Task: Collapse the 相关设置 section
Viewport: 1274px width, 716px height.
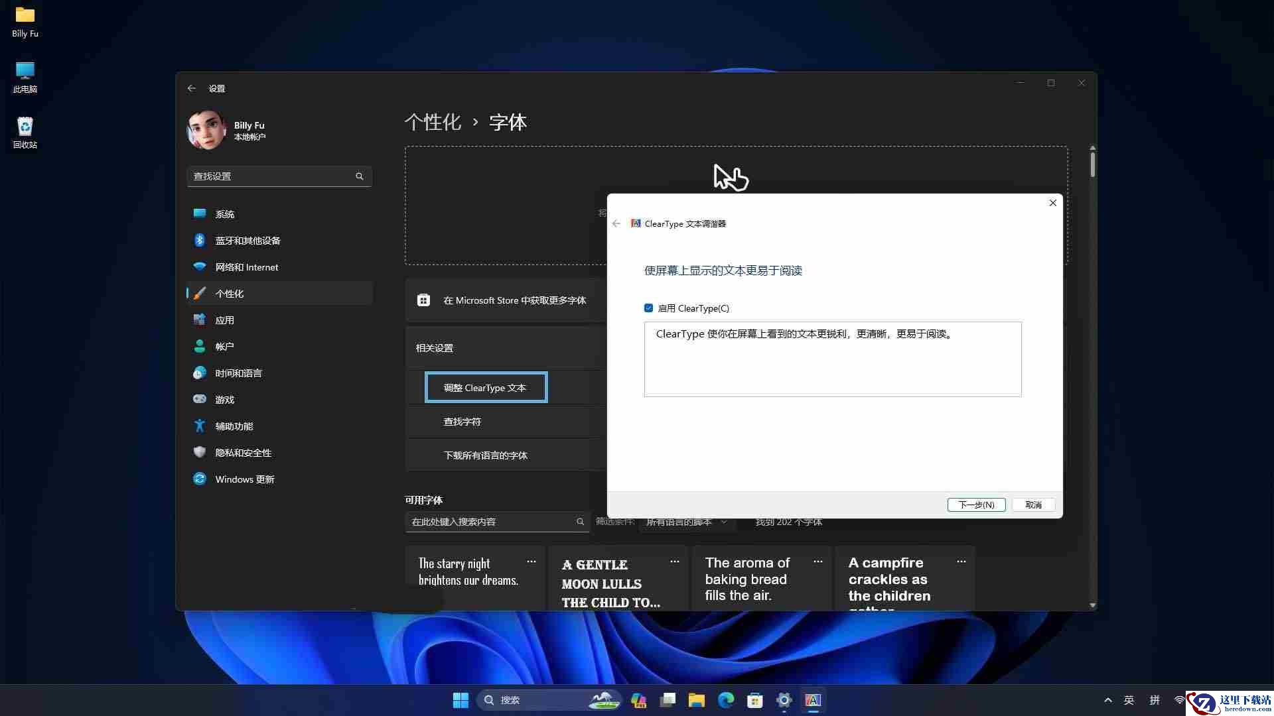Action: (506, 348)
